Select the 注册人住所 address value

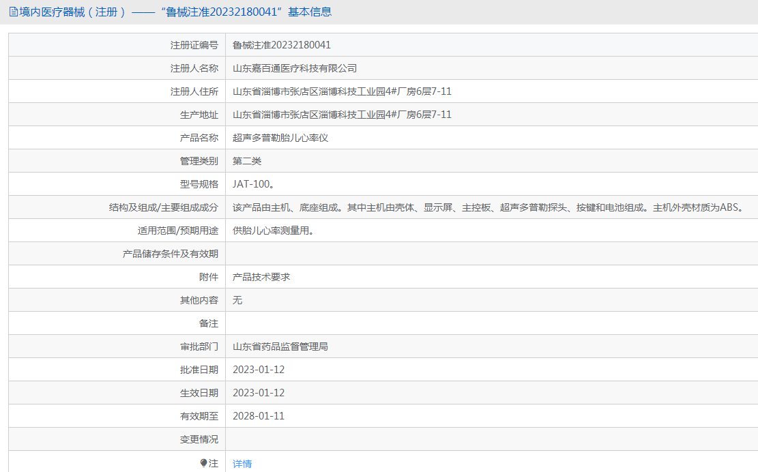342,91
